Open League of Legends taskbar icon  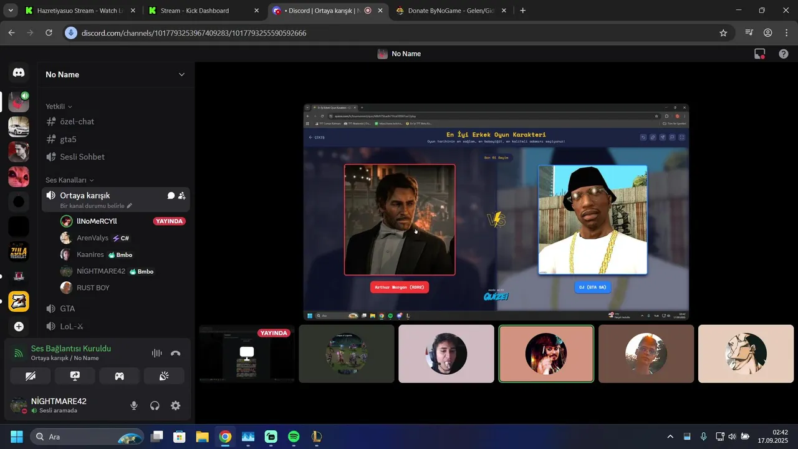[x=317, y=437]
